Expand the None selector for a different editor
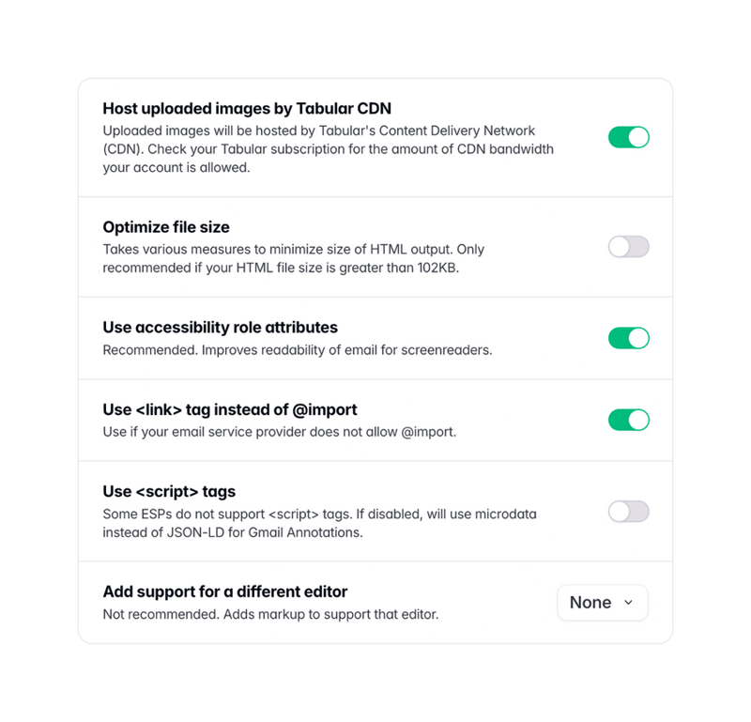 (602, 603)
